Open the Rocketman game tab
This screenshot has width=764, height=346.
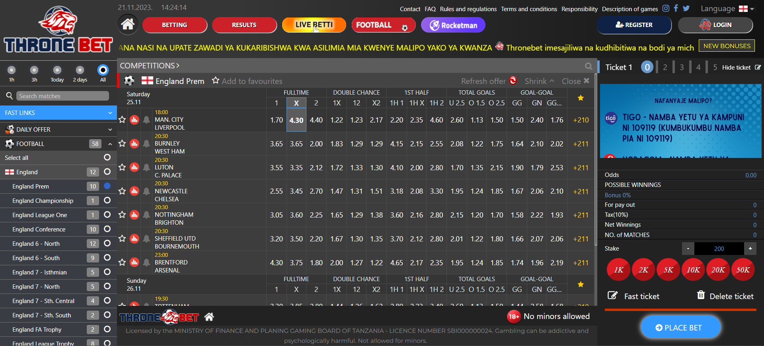click(x=453, y=25)
